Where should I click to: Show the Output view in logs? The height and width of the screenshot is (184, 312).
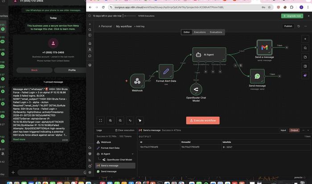tap(294, 130)
